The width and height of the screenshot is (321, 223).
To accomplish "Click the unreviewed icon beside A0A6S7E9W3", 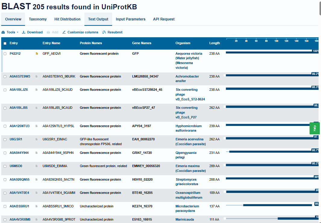I will pyautogui.click(x=37, y=76).
